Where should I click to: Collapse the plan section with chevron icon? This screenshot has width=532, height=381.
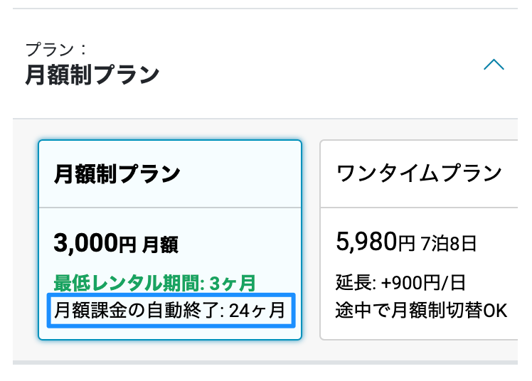point(494,65)
